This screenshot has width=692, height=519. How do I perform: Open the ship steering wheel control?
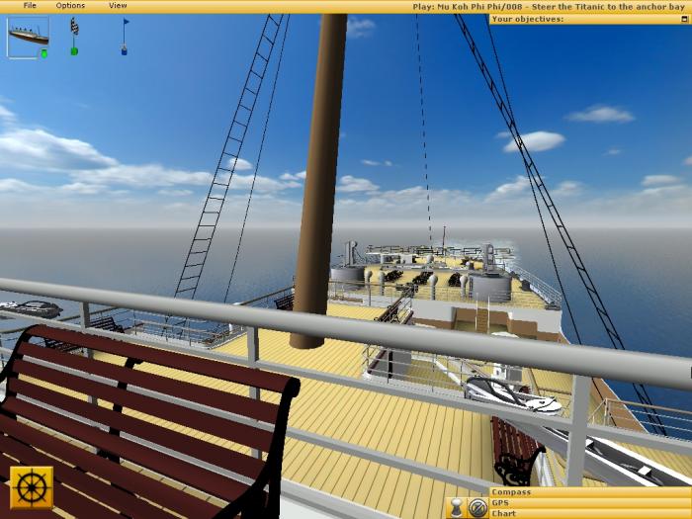(x=30, y=486)
